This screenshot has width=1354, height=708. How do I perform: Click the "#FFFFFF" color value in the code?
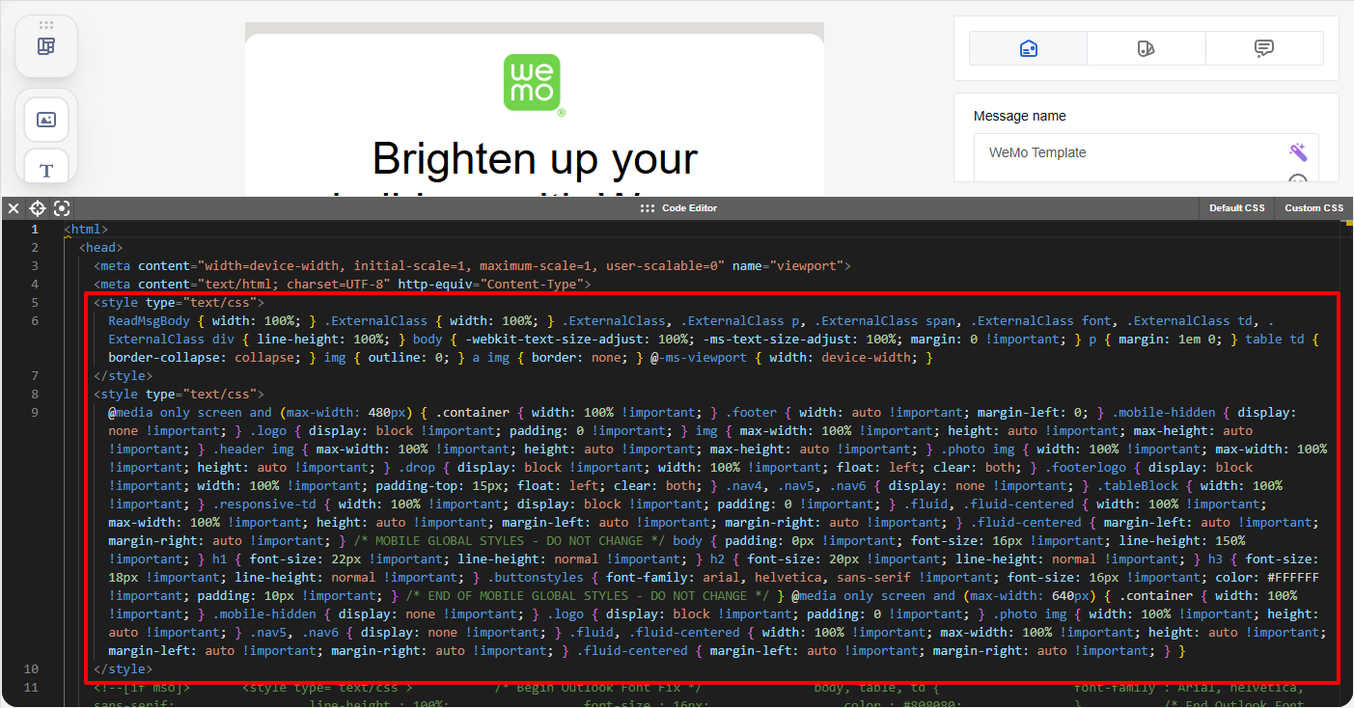[1292, 578]
